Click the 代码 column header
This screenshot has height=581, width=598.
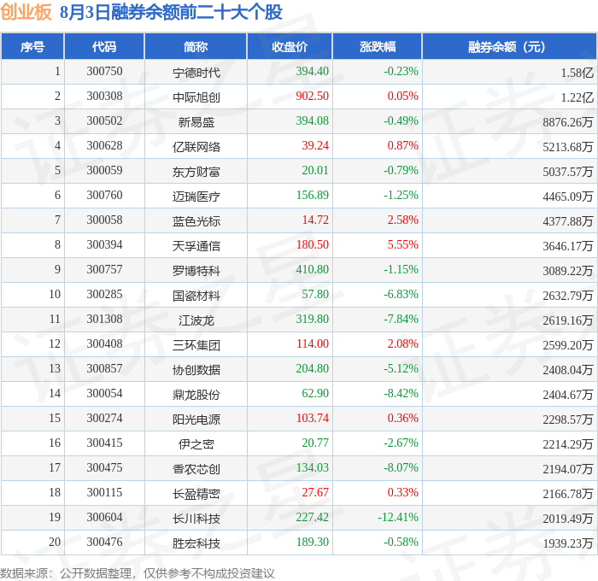tap(104, 47)
